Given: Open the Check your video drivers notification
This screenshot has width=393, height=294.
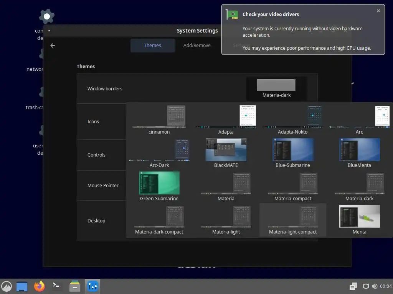Looking at the screenshot, I should tap(303, 29).
